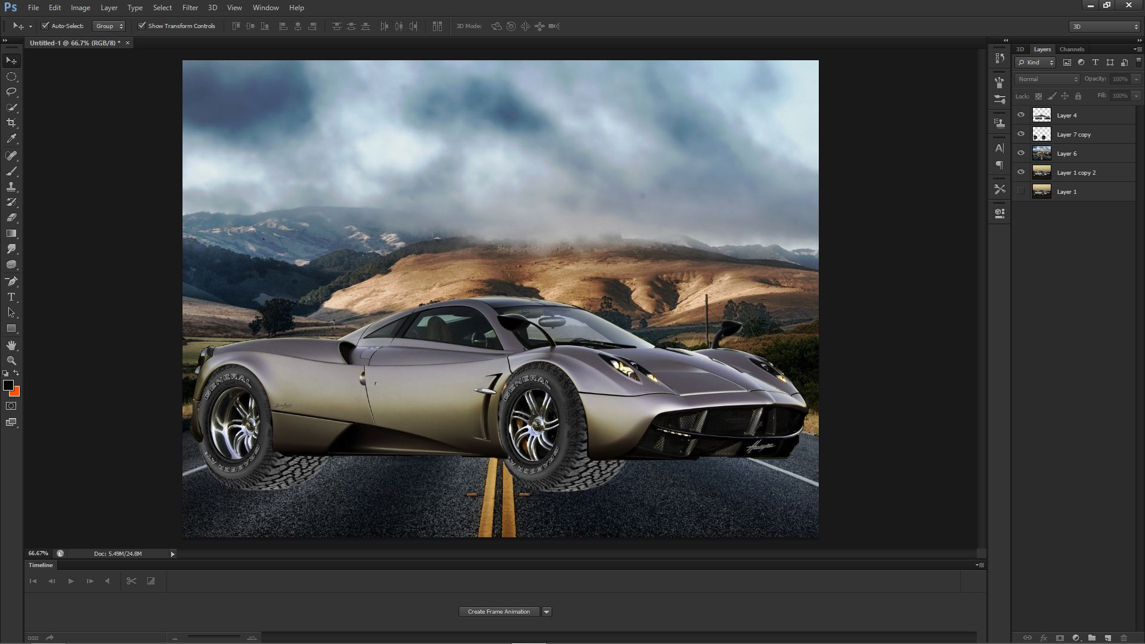
Task: Open the Image menu
Action: coord(81,8)
